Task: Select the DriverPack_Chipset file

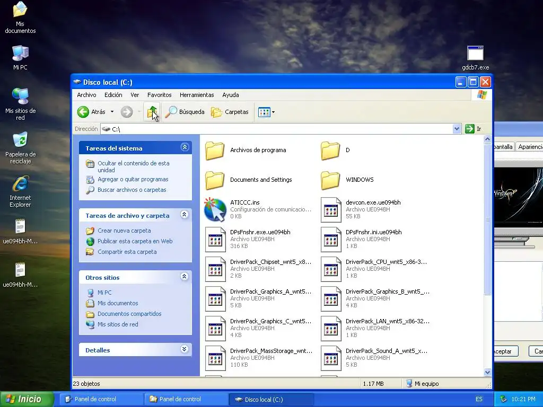Action: pyautogui.click(x=258, y=269)
